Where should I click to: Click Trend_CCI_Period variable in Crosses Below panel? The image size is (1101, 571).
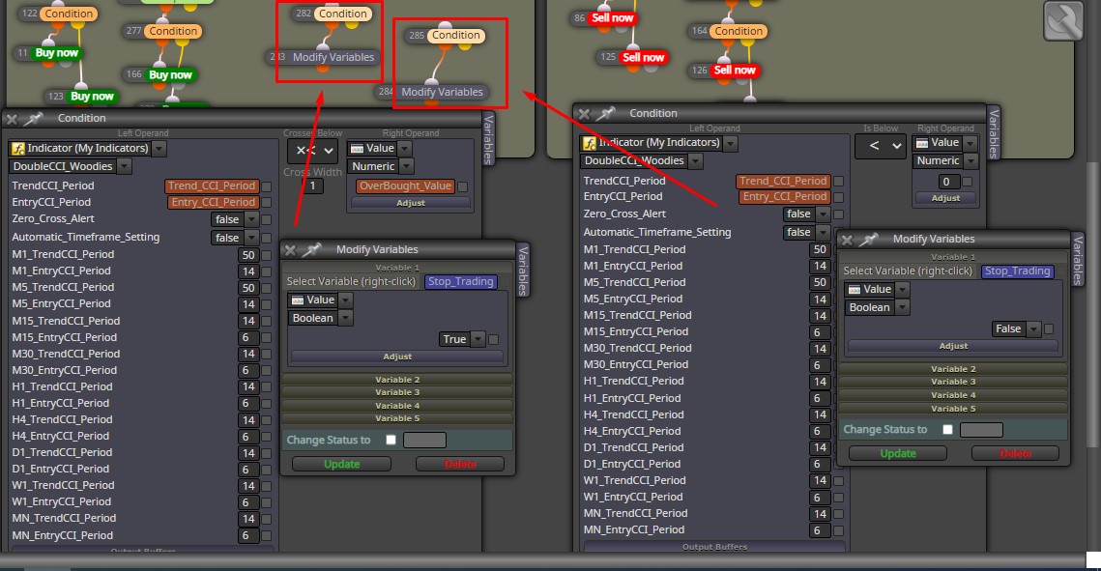(x=212, y=186)
